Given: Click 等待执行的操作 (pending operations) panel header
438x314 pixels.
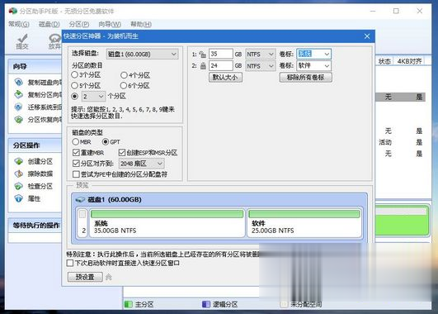Looking at the screenshot, I should tap(35, 226).
